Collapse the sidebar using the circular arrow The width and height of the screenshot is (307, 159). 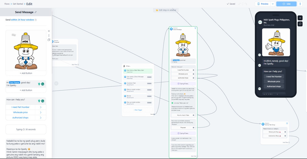56,83
